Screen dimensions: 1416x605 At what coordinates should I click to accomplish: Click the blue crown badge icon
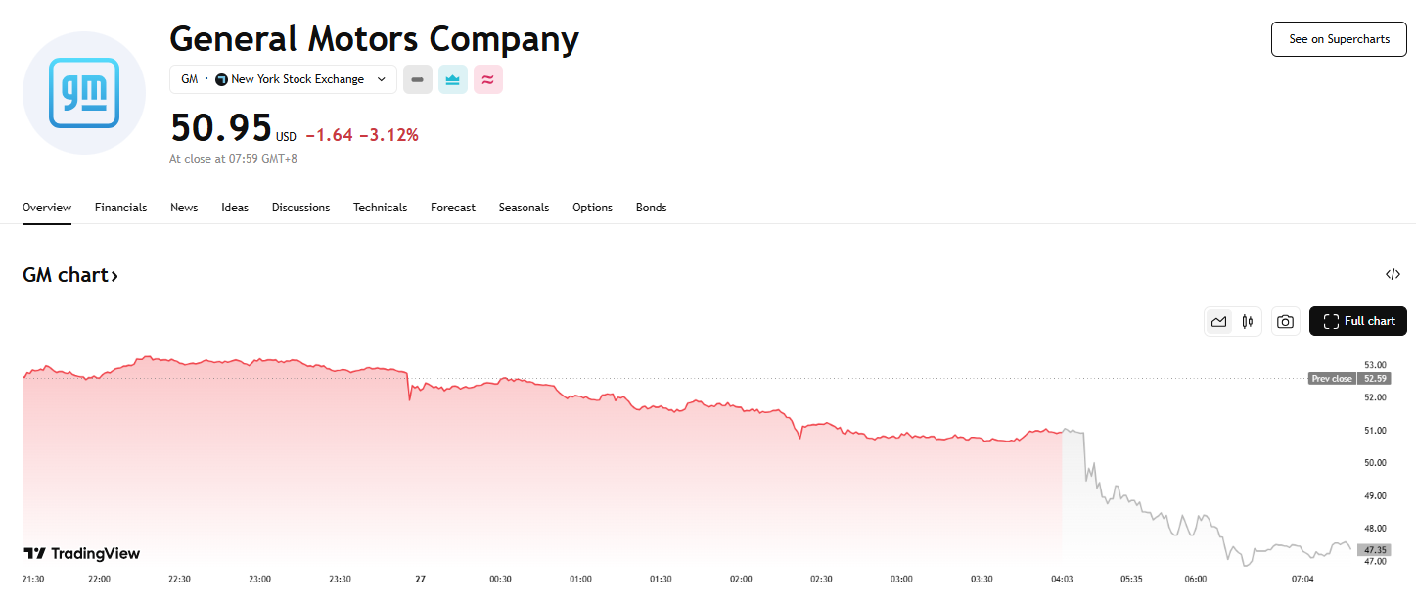pos(452,79)
